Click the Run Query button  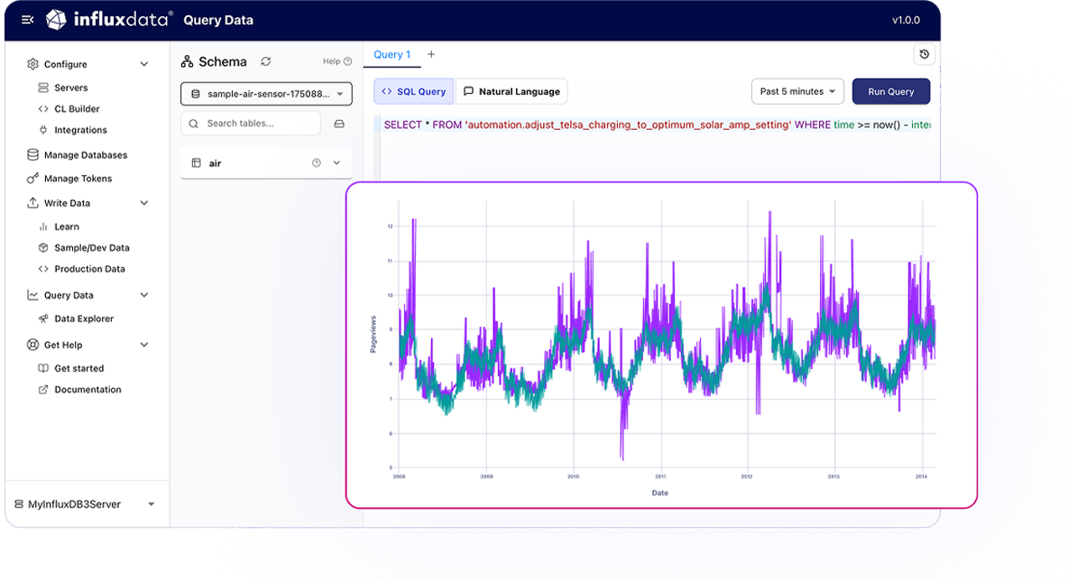[891, 91]
